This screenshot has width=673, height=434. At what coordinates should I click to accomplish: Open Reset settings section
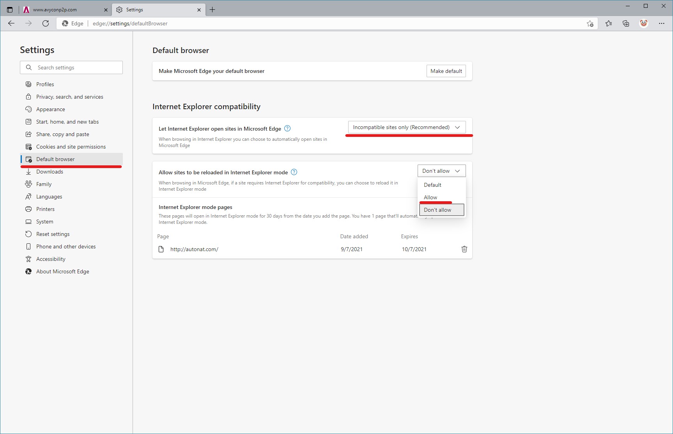(71, 234)
